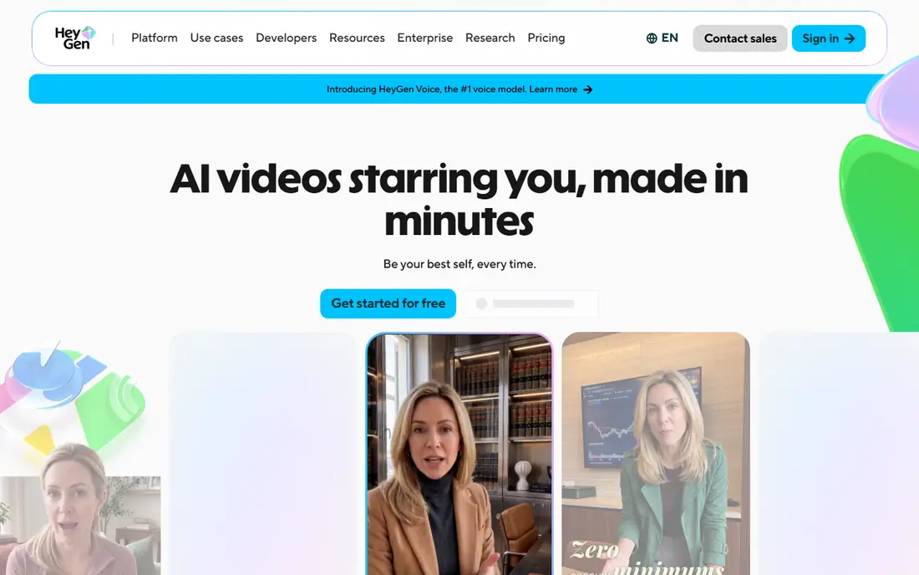Open the Developers menu
Image resolution: width=919 pixels, height=575 pixels.
tap(286, 38)
